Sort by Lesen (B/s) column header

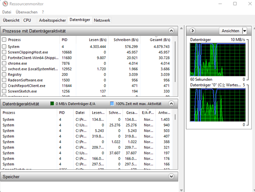click(92, 40)
